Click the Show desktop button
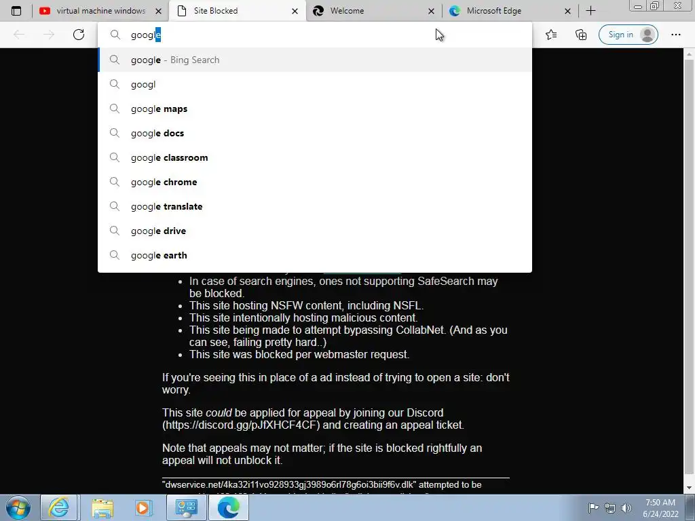The height and width of the screenshot is (521, 695). pyautogui.click(x=690, y=507)
